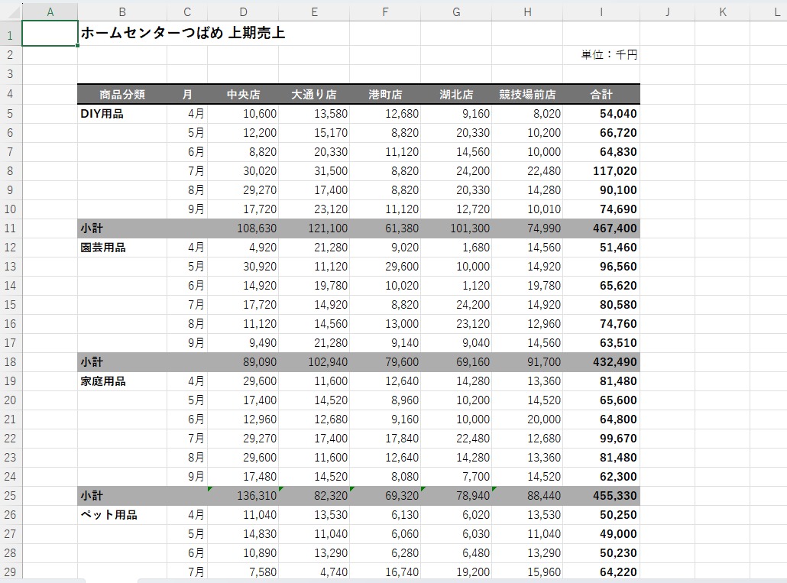Click the 単位：千円 cell
Viewport: 787px width, 583px height.
coord(608,55)
